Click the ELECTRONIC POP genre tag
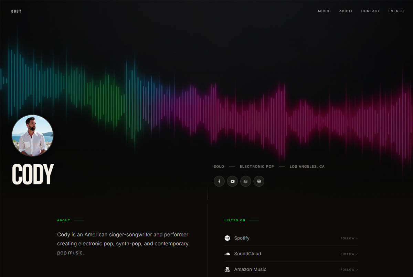This screenshot has height=277, width=413. pos(257,167)
